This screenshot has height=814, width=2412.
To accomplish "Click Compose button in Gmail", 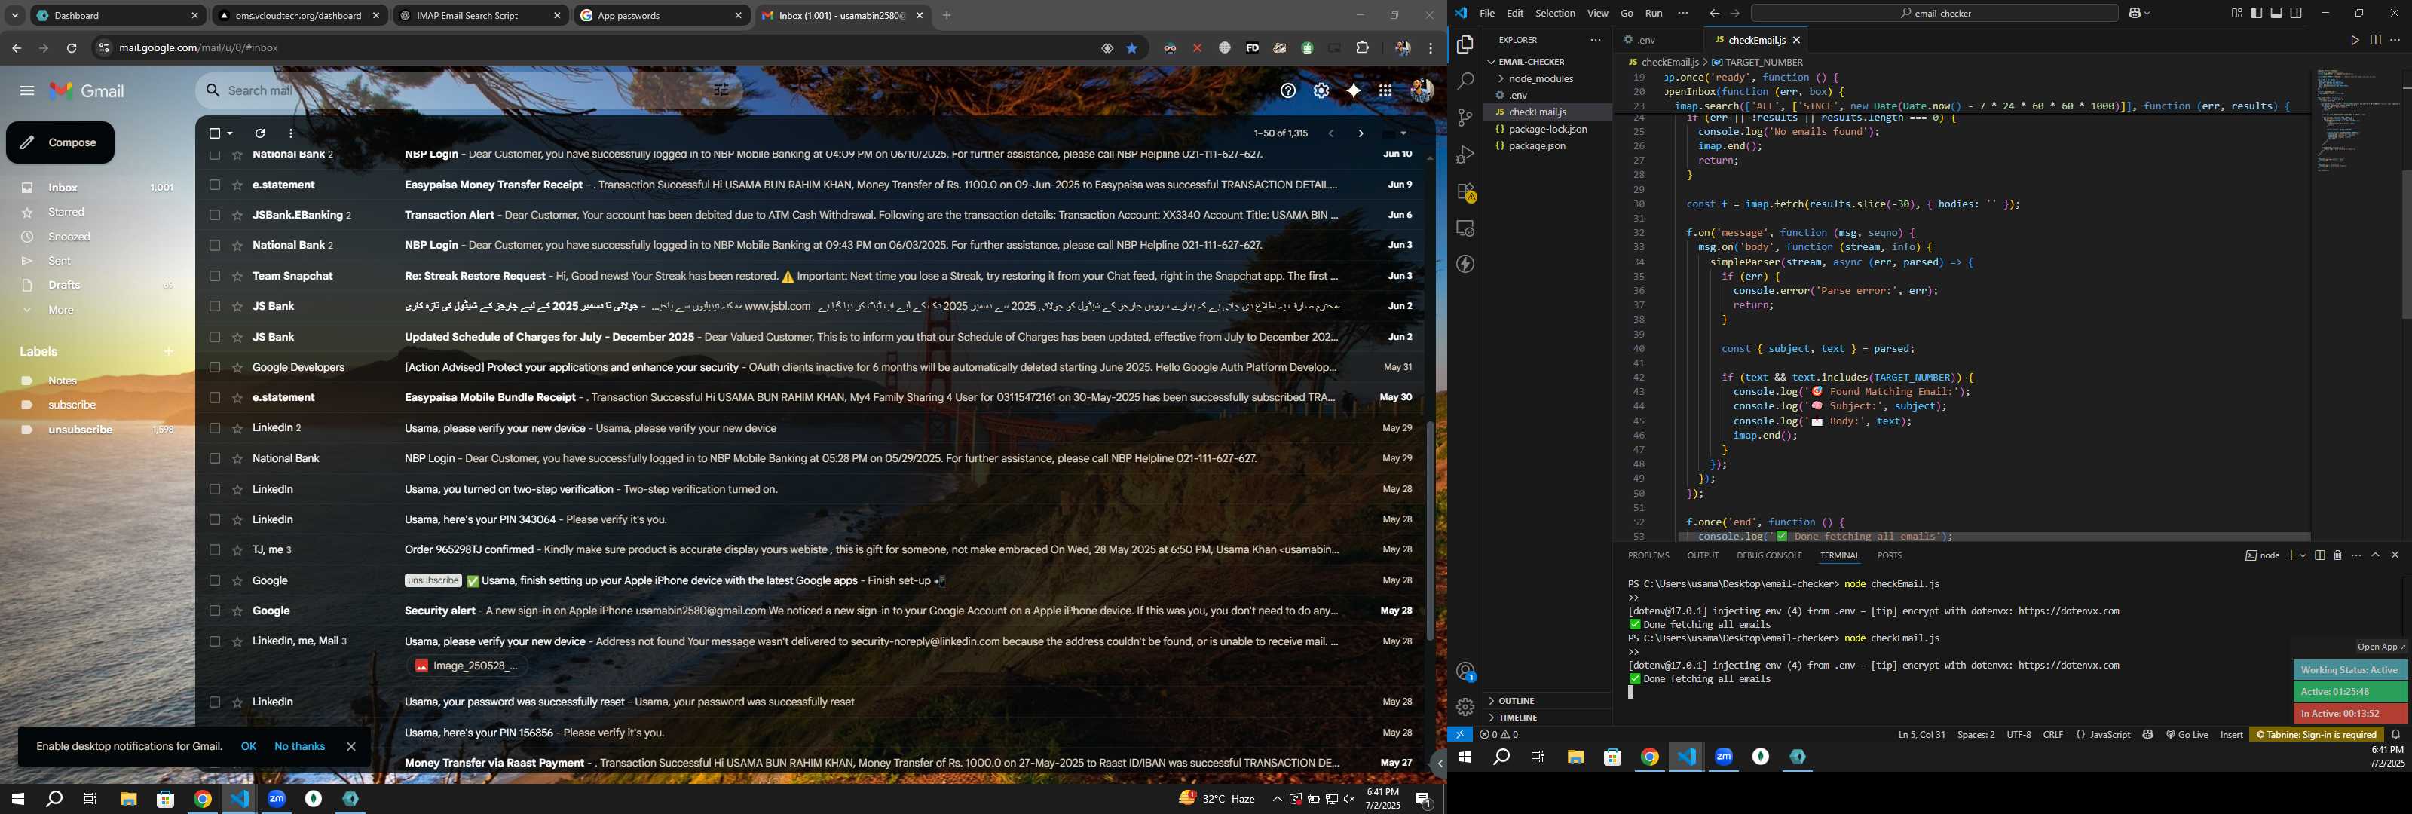I will click(x=60, y=142).
